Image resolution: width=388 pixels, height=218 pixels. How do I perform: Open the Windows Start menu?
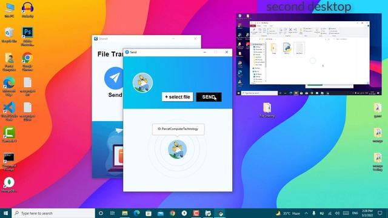pos(5,213)
